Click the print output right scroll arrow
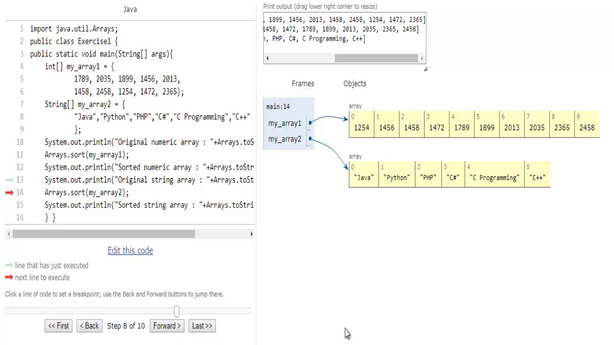The height and width of the screenshot is (345, 614). (422, 58)
